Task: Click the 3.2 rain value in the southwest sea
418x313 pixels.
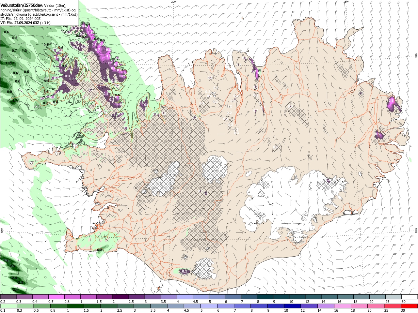Action: [6, 260]
